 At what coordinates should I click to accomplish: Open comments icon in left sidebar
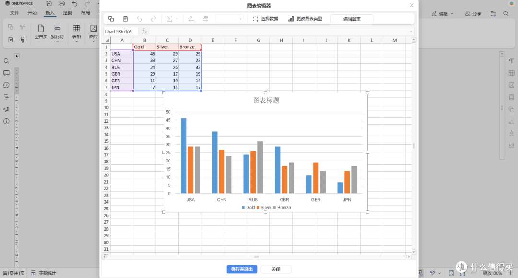click(6, 73)
